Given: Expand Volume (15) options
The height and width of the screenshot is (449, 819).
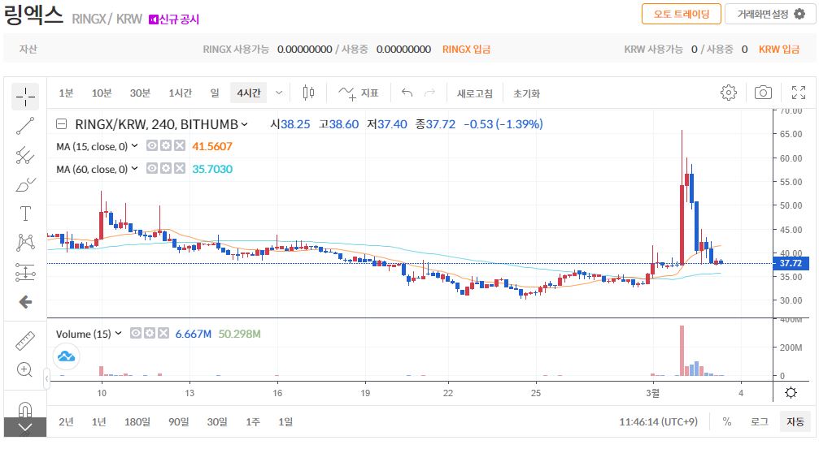Looking at the screenshot, I should tap(118, 333).
